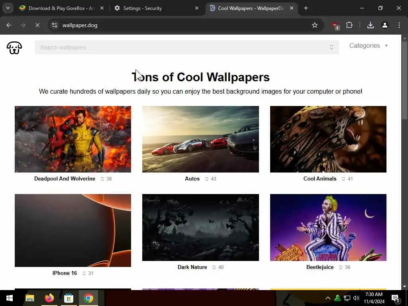Image resolution: width=408 pixels, height=306 pixels.
Task: Open the notification center icon
Action: click(x=395, y=298)
